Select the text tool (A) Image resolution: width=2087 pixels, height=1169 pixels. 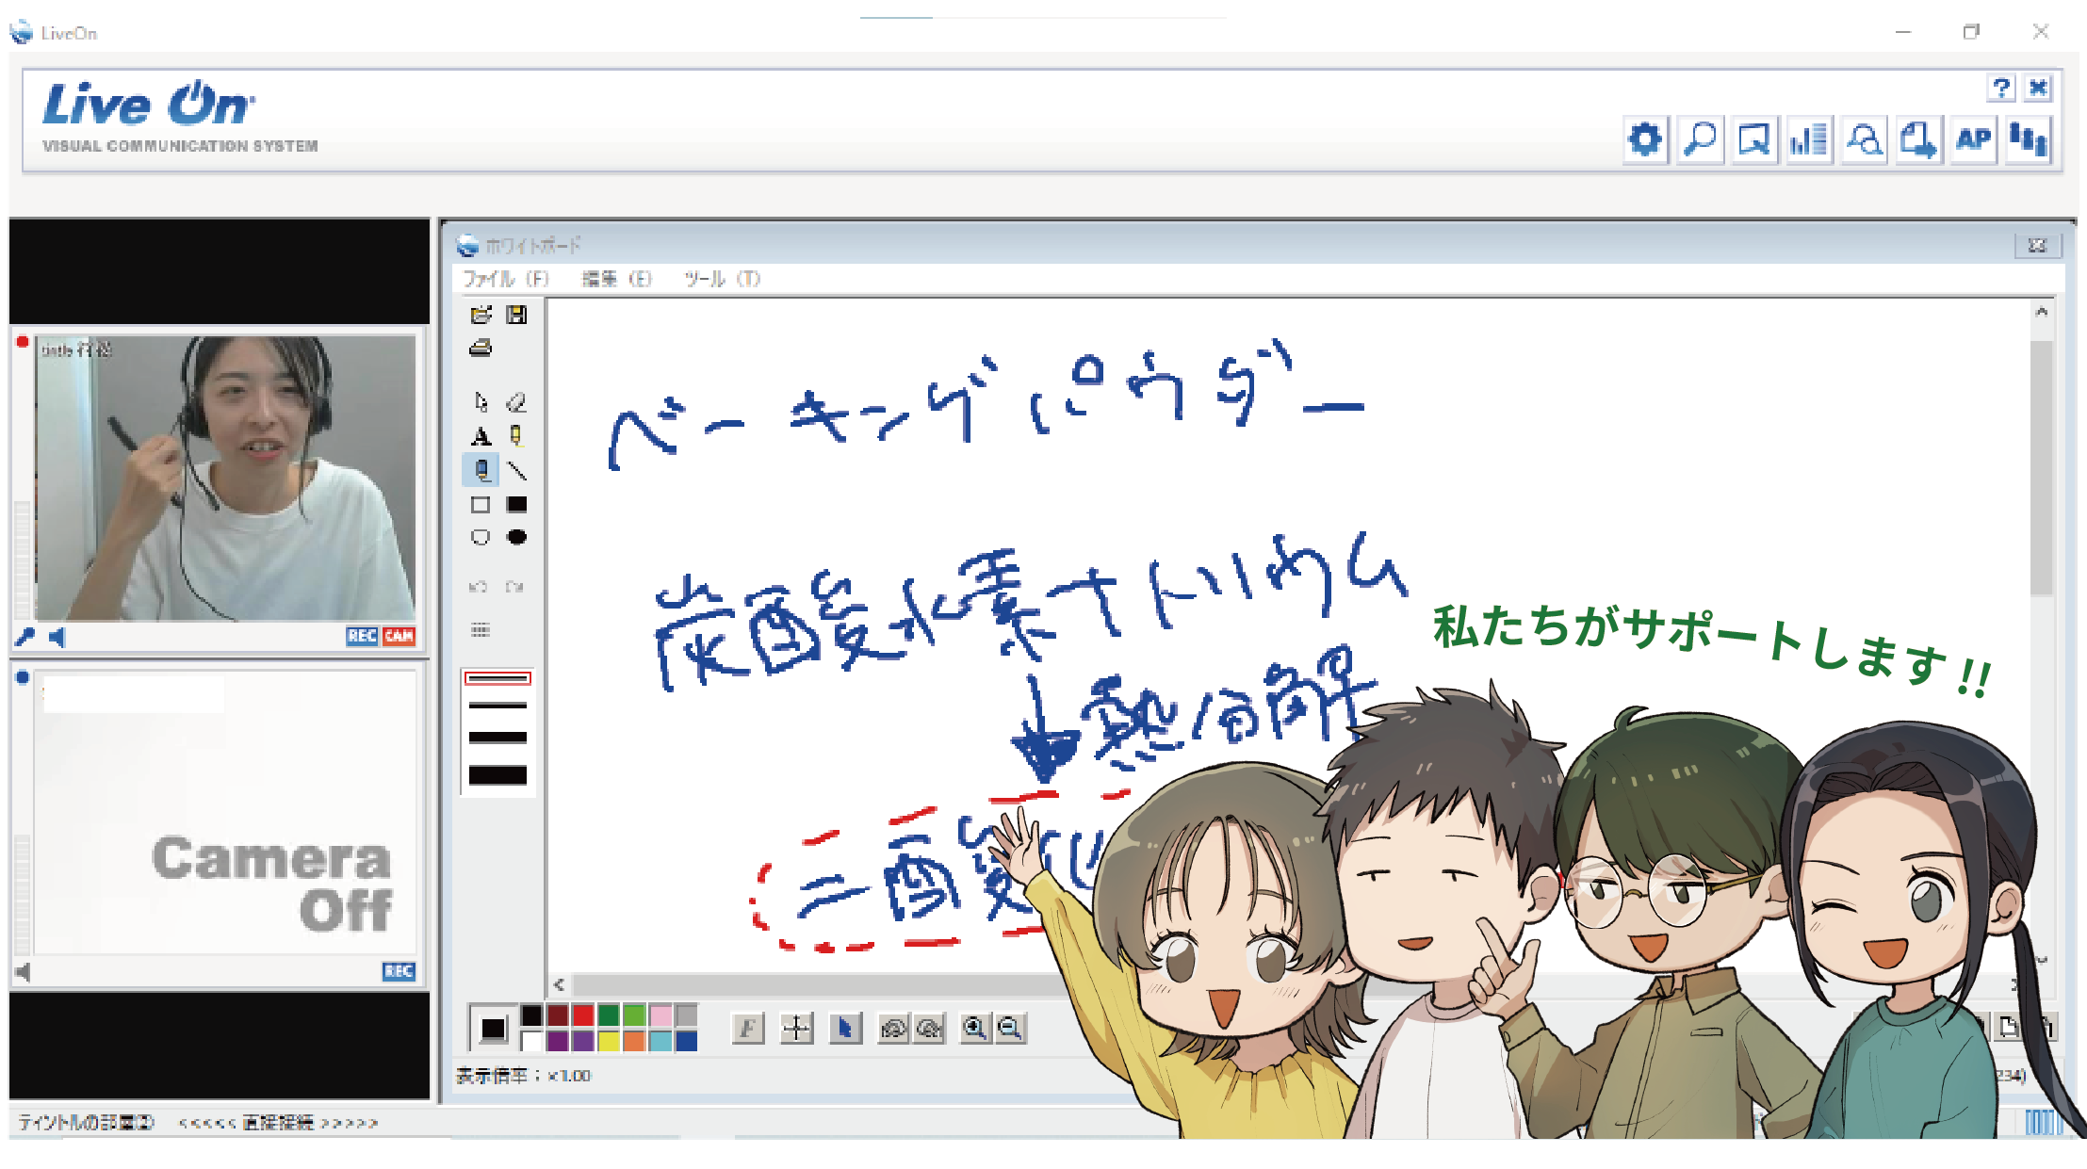[481, 436]
